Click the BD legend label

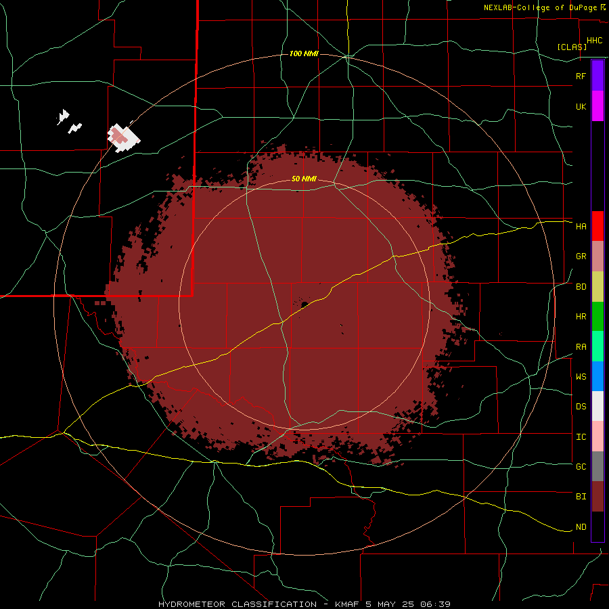tap(581, 287)
